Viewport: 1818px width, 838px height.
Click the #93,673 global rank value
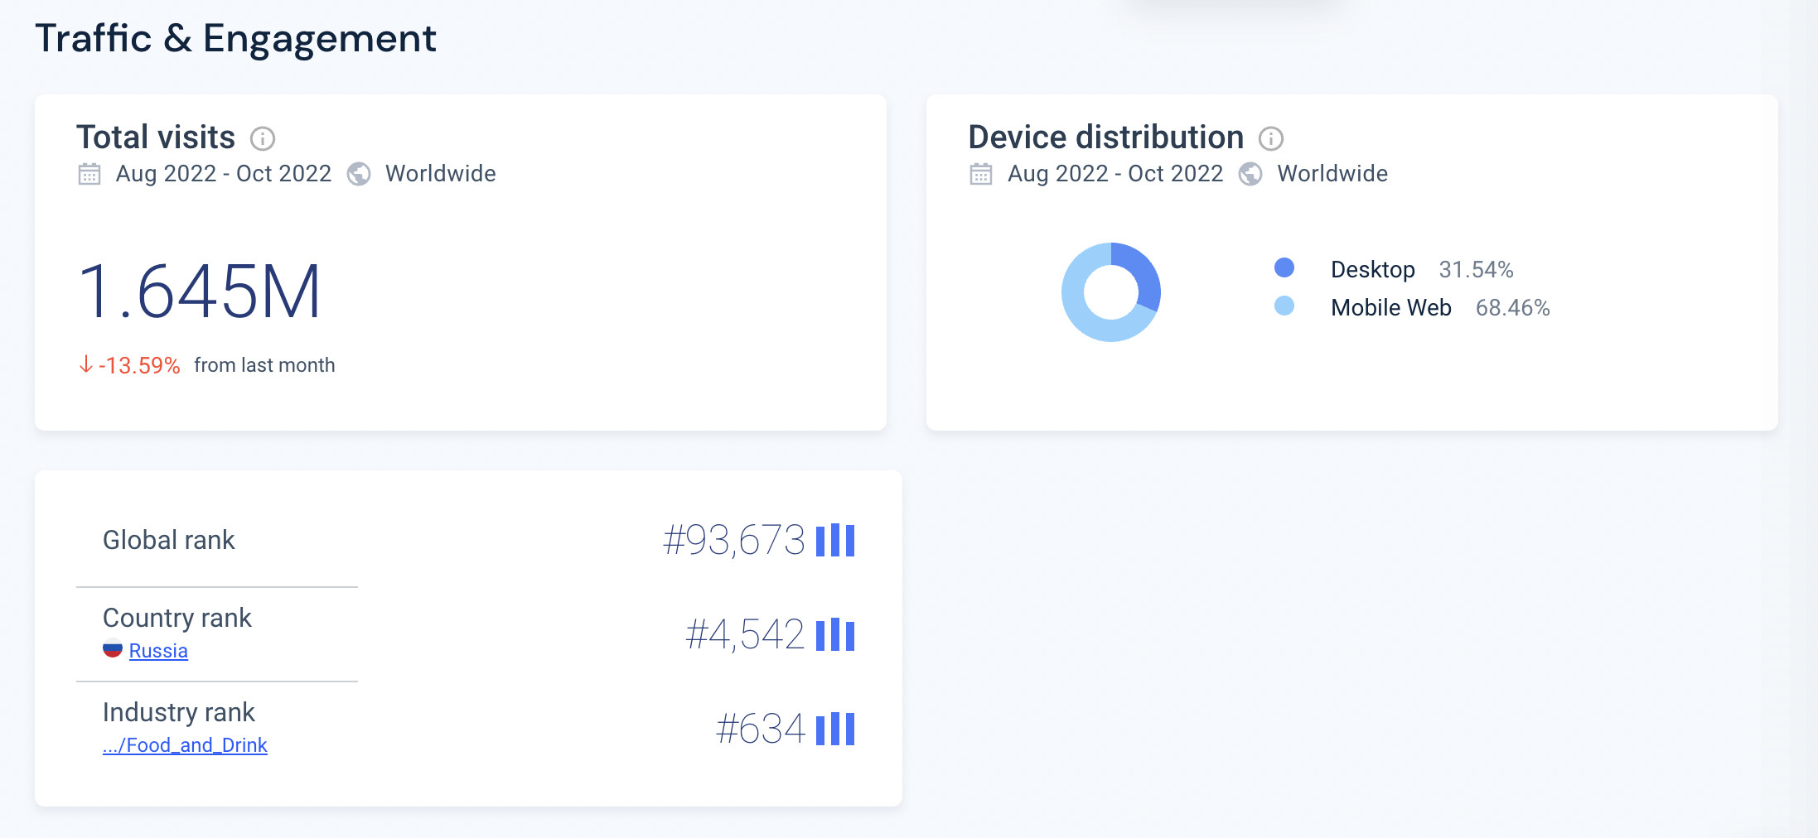(734, 541)
